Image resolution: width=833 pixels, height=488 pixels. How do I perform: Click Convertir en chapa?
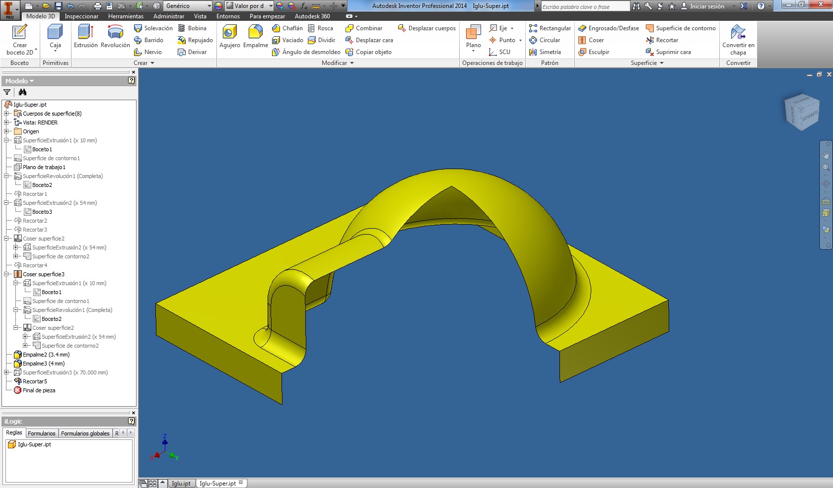738,40
